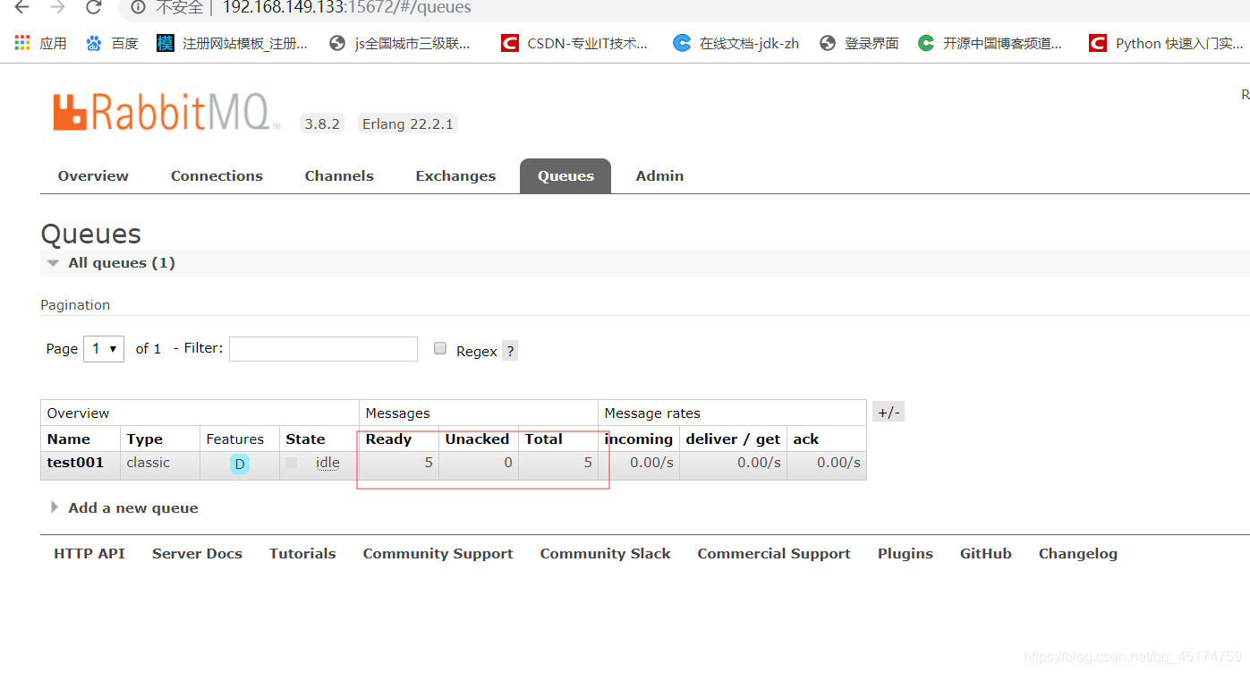
Task: Click the browser forward arrow
Action: point(58,7)
